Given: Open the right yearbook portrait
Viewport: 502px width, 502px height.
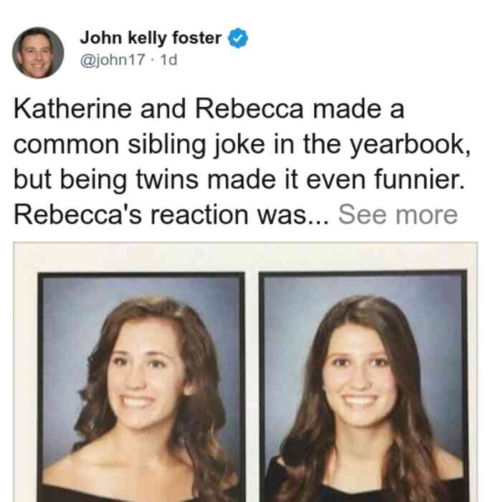Looking at the screenshot, I should pyautogui.click(x=363, y=386).
